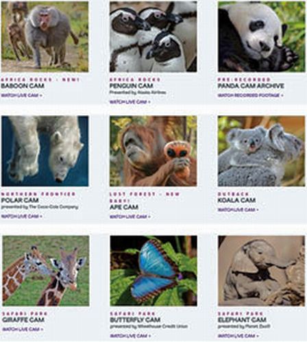307x342 pixels.
Task: Open the Koala Cam thumbnail image
Action: click(x=262, y=151)
